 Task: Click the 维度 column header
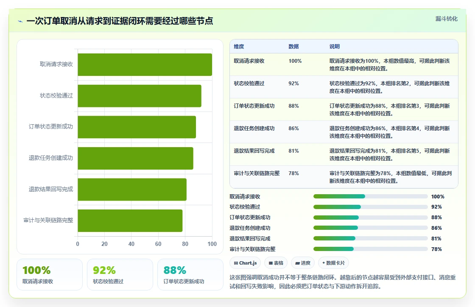tap(239, 46)
